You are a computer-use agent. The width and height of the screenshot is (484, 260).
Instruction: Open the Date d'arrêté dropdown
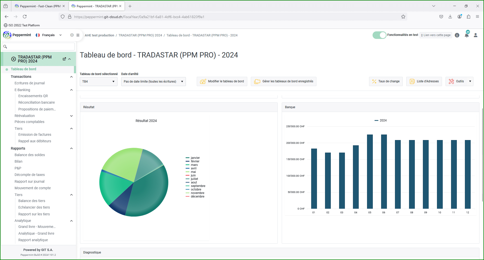coord(153,82)
